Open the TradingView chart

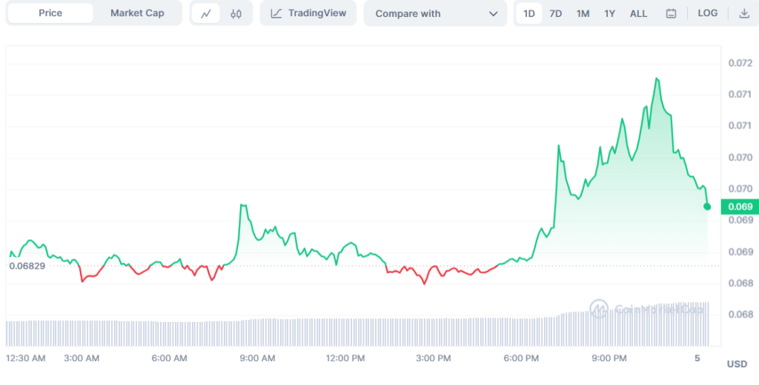point(308,13)
